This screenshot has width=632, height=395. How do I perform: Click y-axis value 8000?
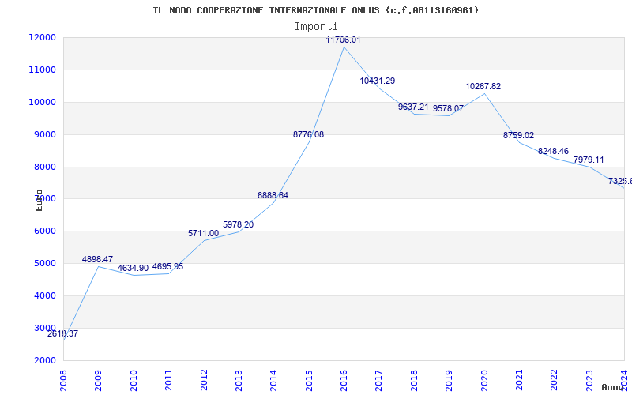44,167
